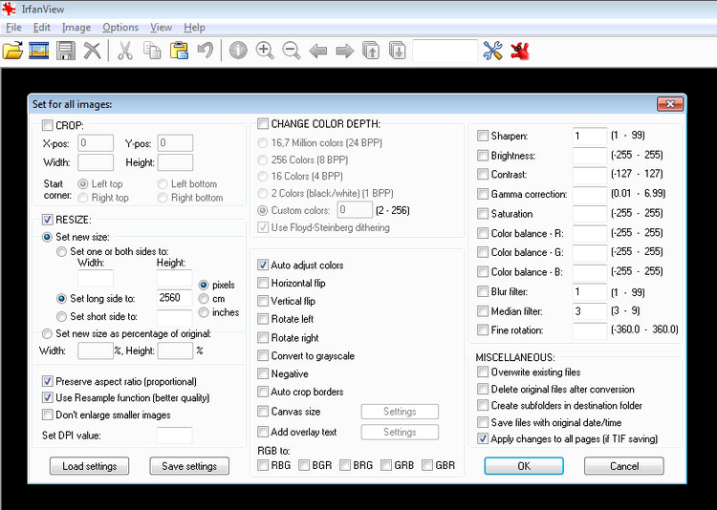Click the Zoom out magnifier icon

coord(292,51)
